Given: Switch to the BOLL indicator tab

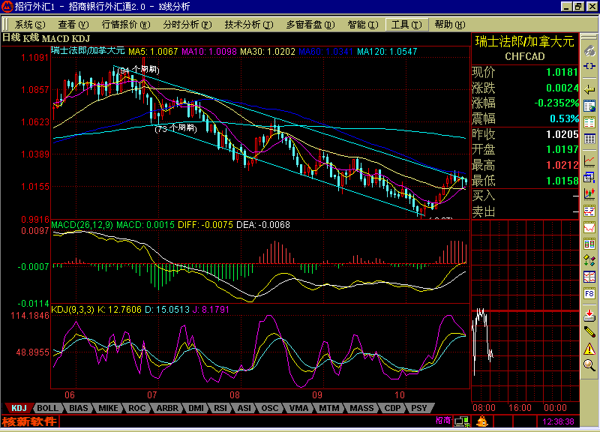Looking at the screenshot, I should point(48,408).
